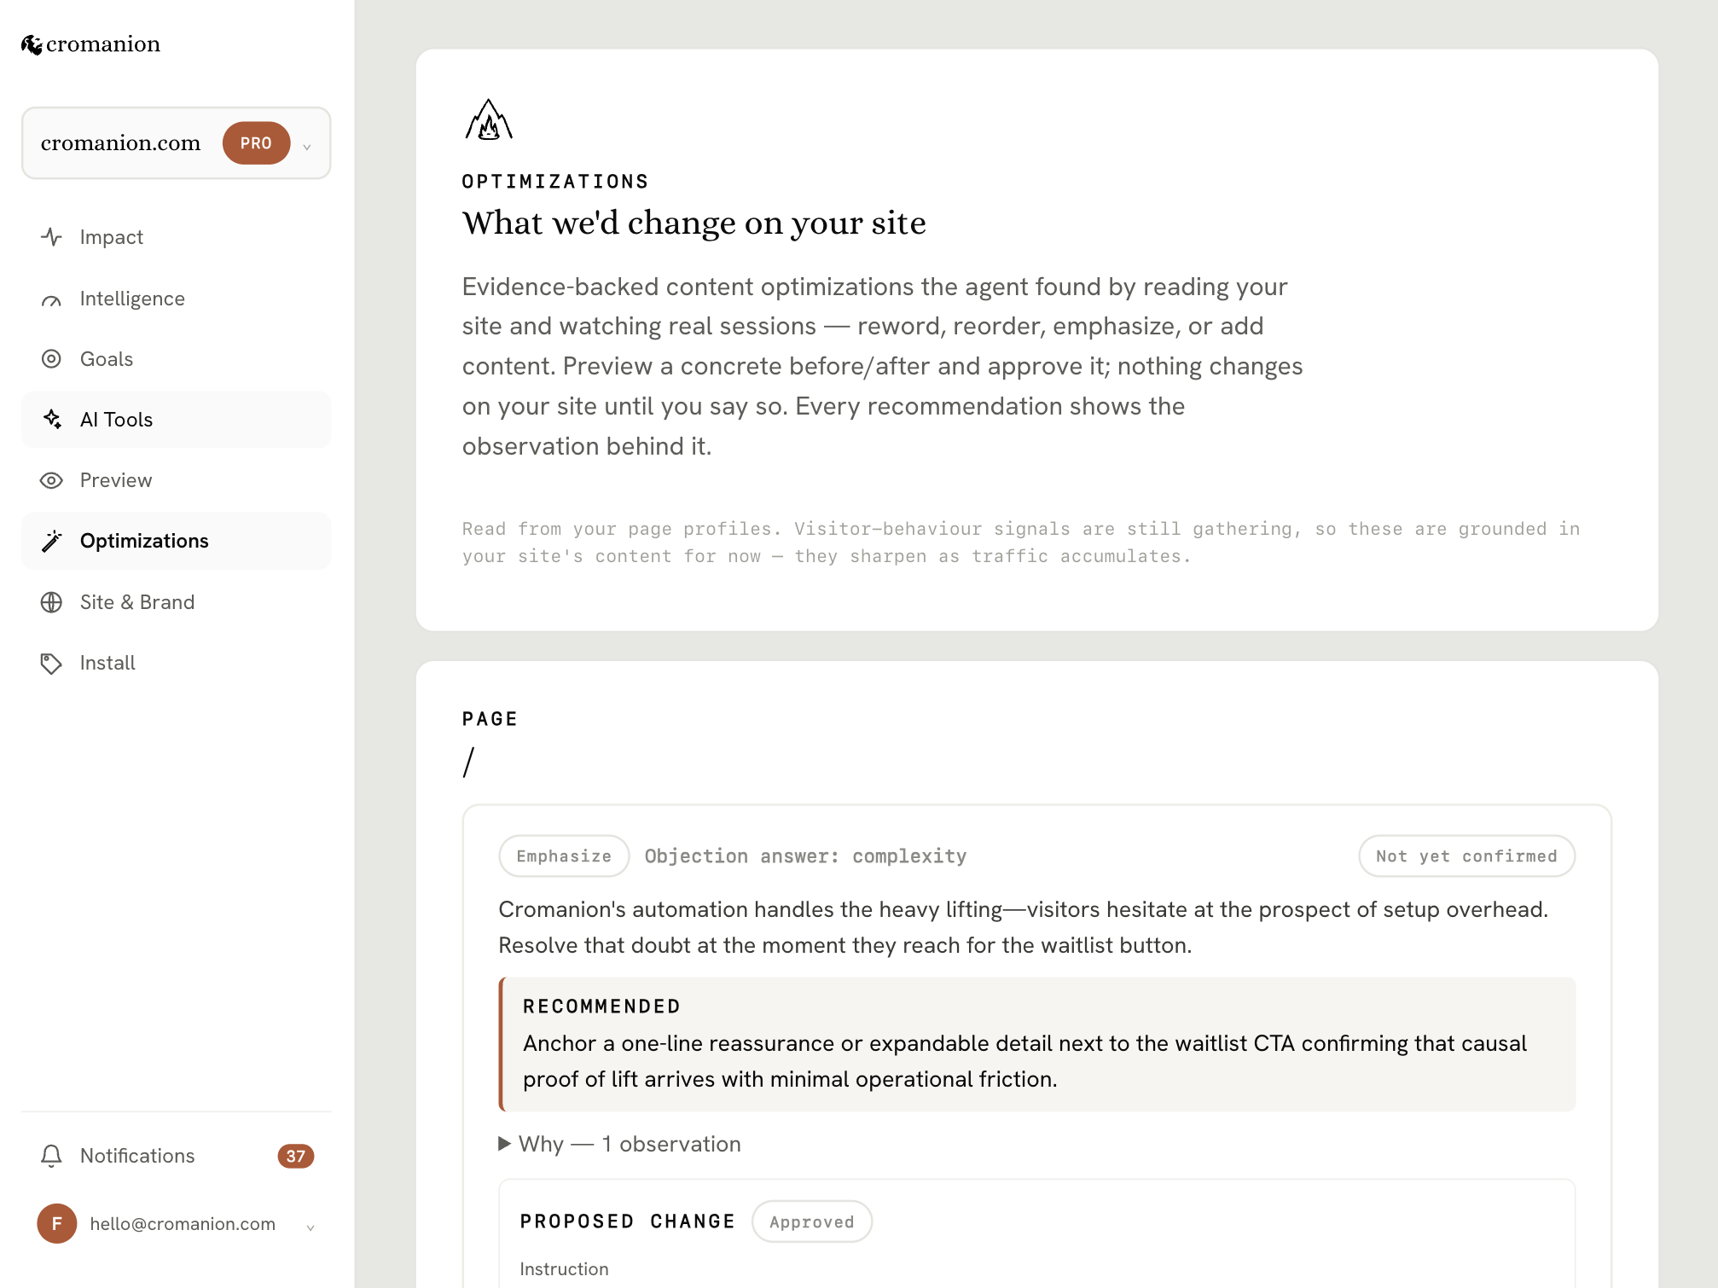Click the orange PRO plan badge
This screenshot has width=1718, height=1288.
tap(256, 143)
